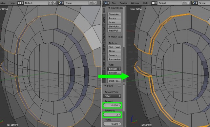This screenshot has height=127, width=210.
Task: Delete the Default layout in the left window
Action: point(54,3)
